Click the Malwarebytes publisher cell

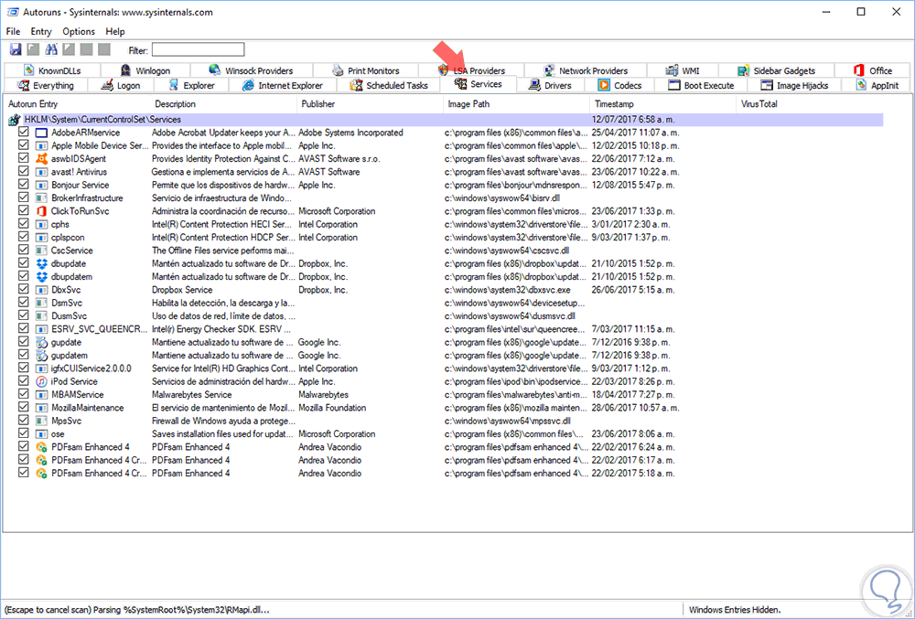(x=323, y=395)
